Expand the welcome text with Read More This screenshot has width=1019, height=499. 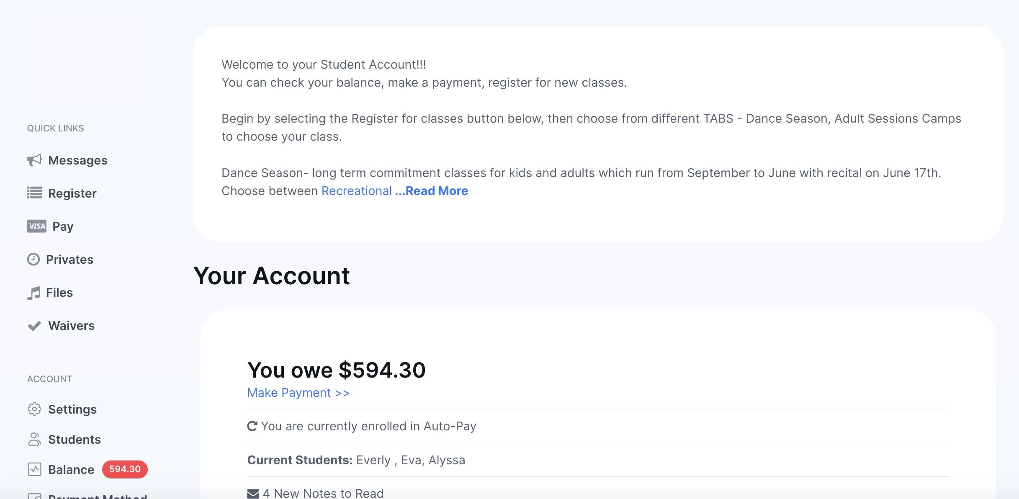432,191
